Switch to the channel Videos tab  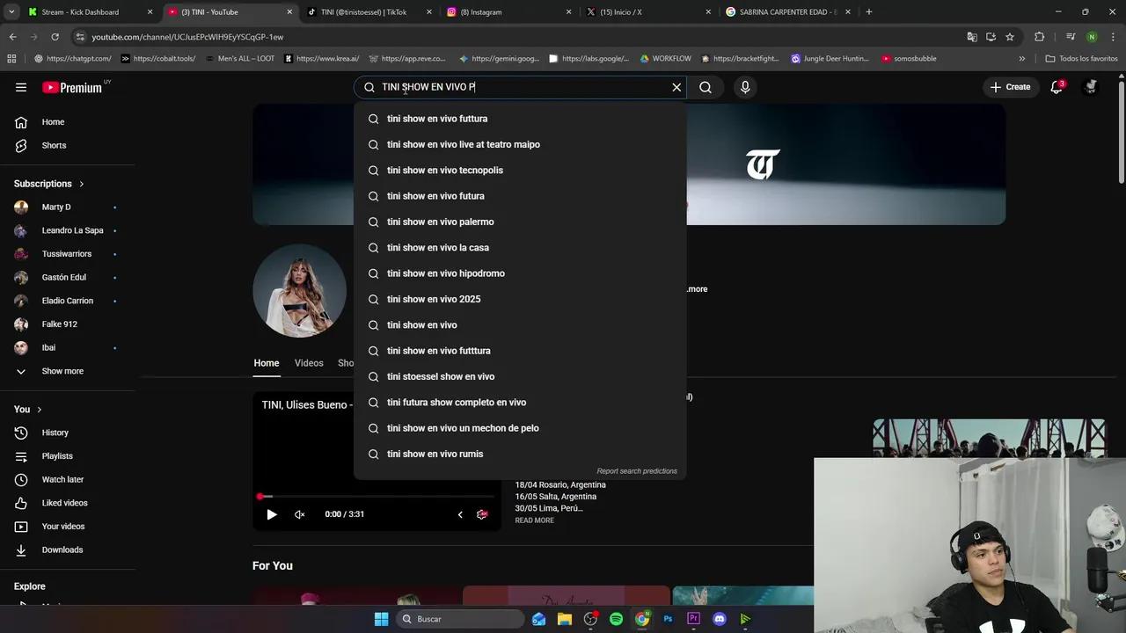309,363
